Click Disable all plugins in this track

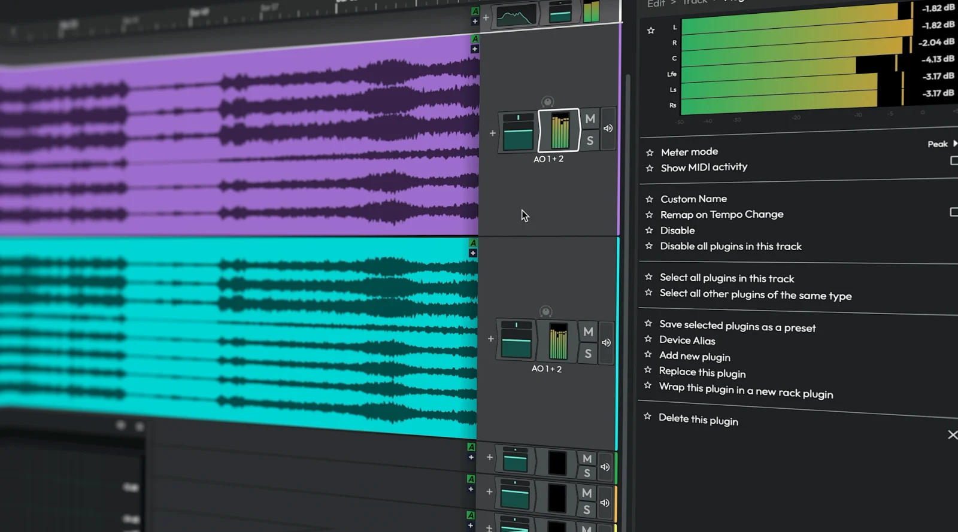730,246
